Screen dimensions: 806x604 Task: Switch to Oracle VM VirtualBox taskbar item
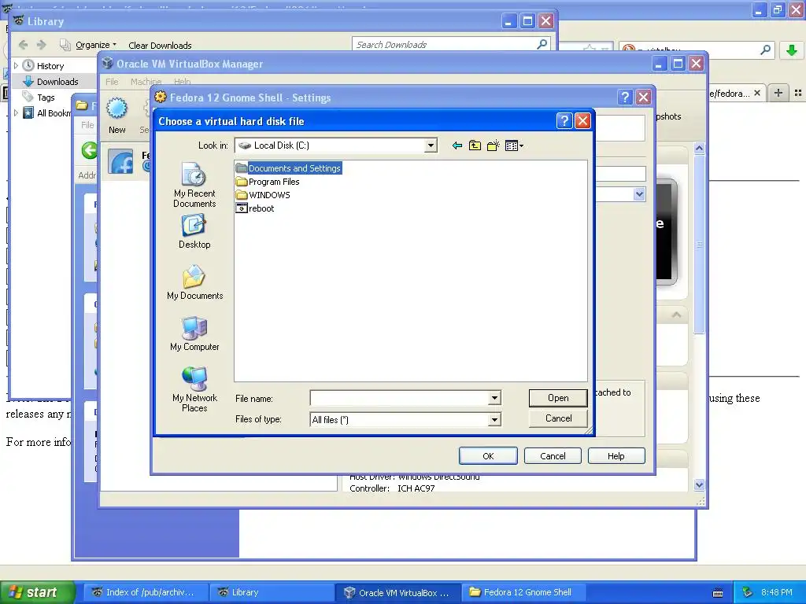(398, 592)
